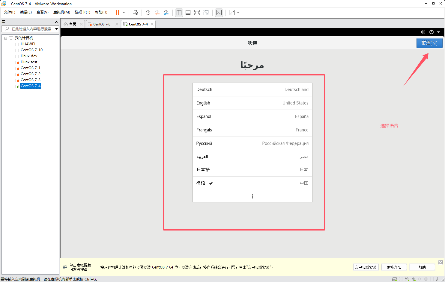The height and width of the screenshot is (282, 445).
Task: Send Ctrl+Alt+Del to the virtual machine
Action: (x=135, y=13)
